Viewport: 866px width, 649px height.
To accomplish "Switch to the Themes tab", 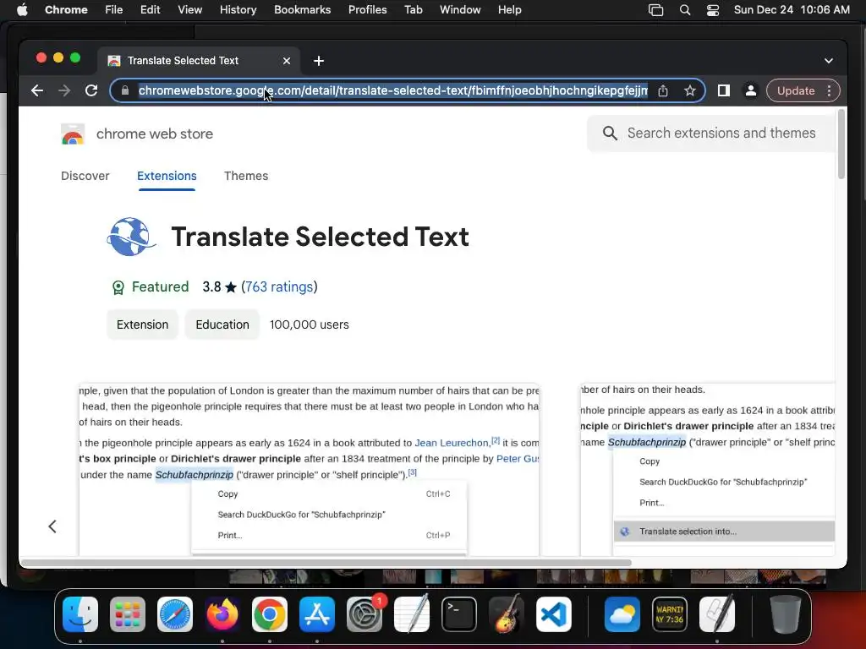I will [246, 176].
